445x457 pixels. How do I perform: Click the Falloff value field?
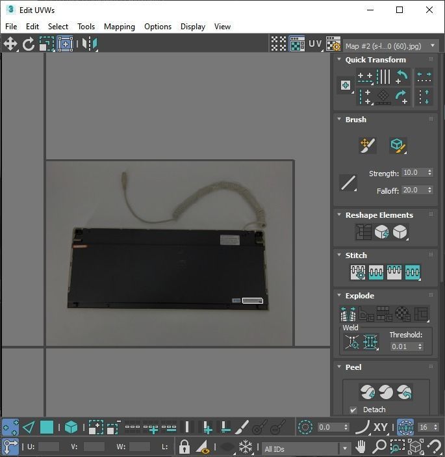click(x=414, y=190)
